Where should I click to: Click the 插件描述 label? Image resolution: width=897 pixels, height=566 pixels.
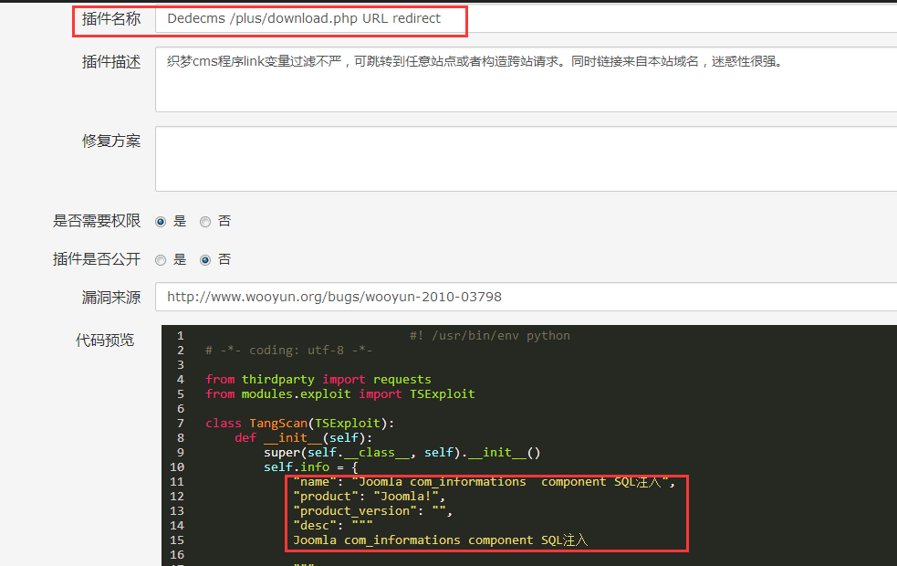111,62
